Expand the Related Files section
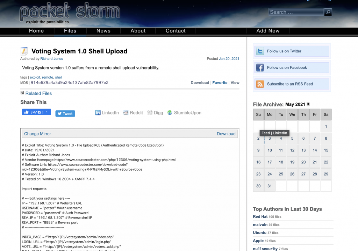This screenshot has height=251, width=358. pos(38,93)
